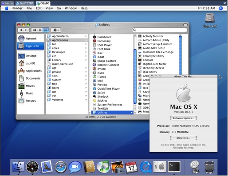Click the Utilities column scrollbar
Screen dimensions: 228x176
click(180, 55)
